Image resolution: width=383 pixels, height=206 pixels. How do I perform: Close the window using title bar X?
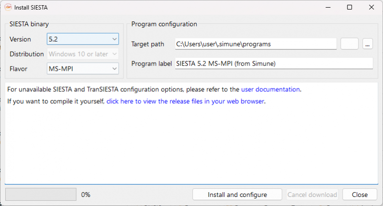pos(372,7)
